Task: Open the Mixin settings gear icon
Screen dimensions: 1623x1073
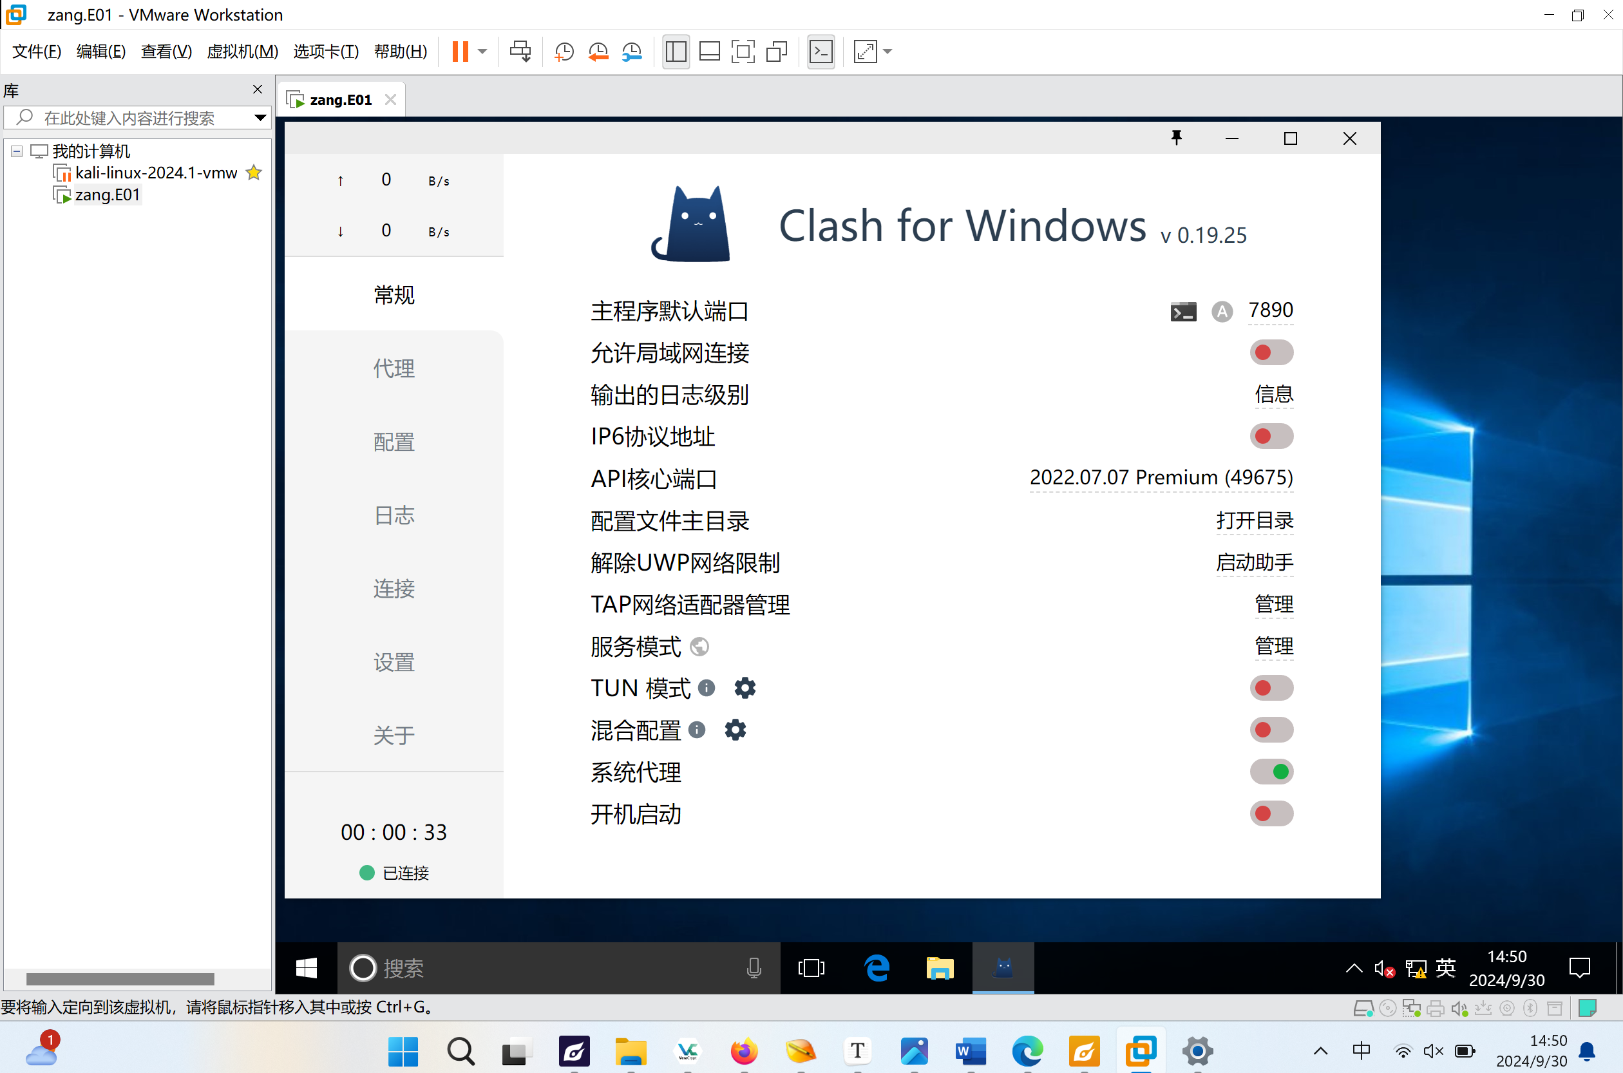Action: pyautogui.click(x=735, y=730)
